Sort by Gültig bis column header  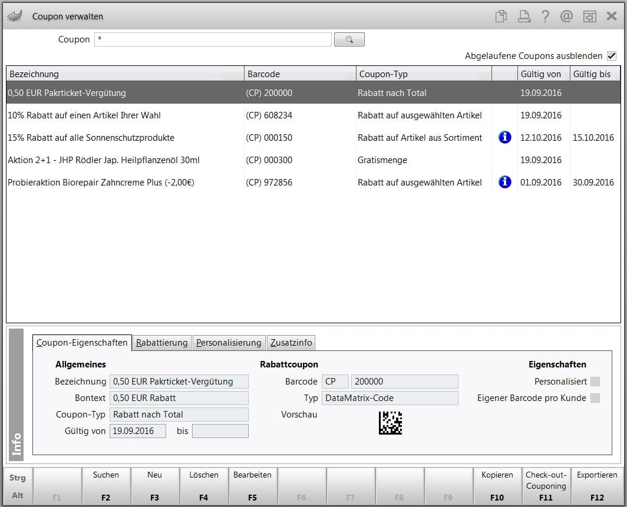pos(595,74)
